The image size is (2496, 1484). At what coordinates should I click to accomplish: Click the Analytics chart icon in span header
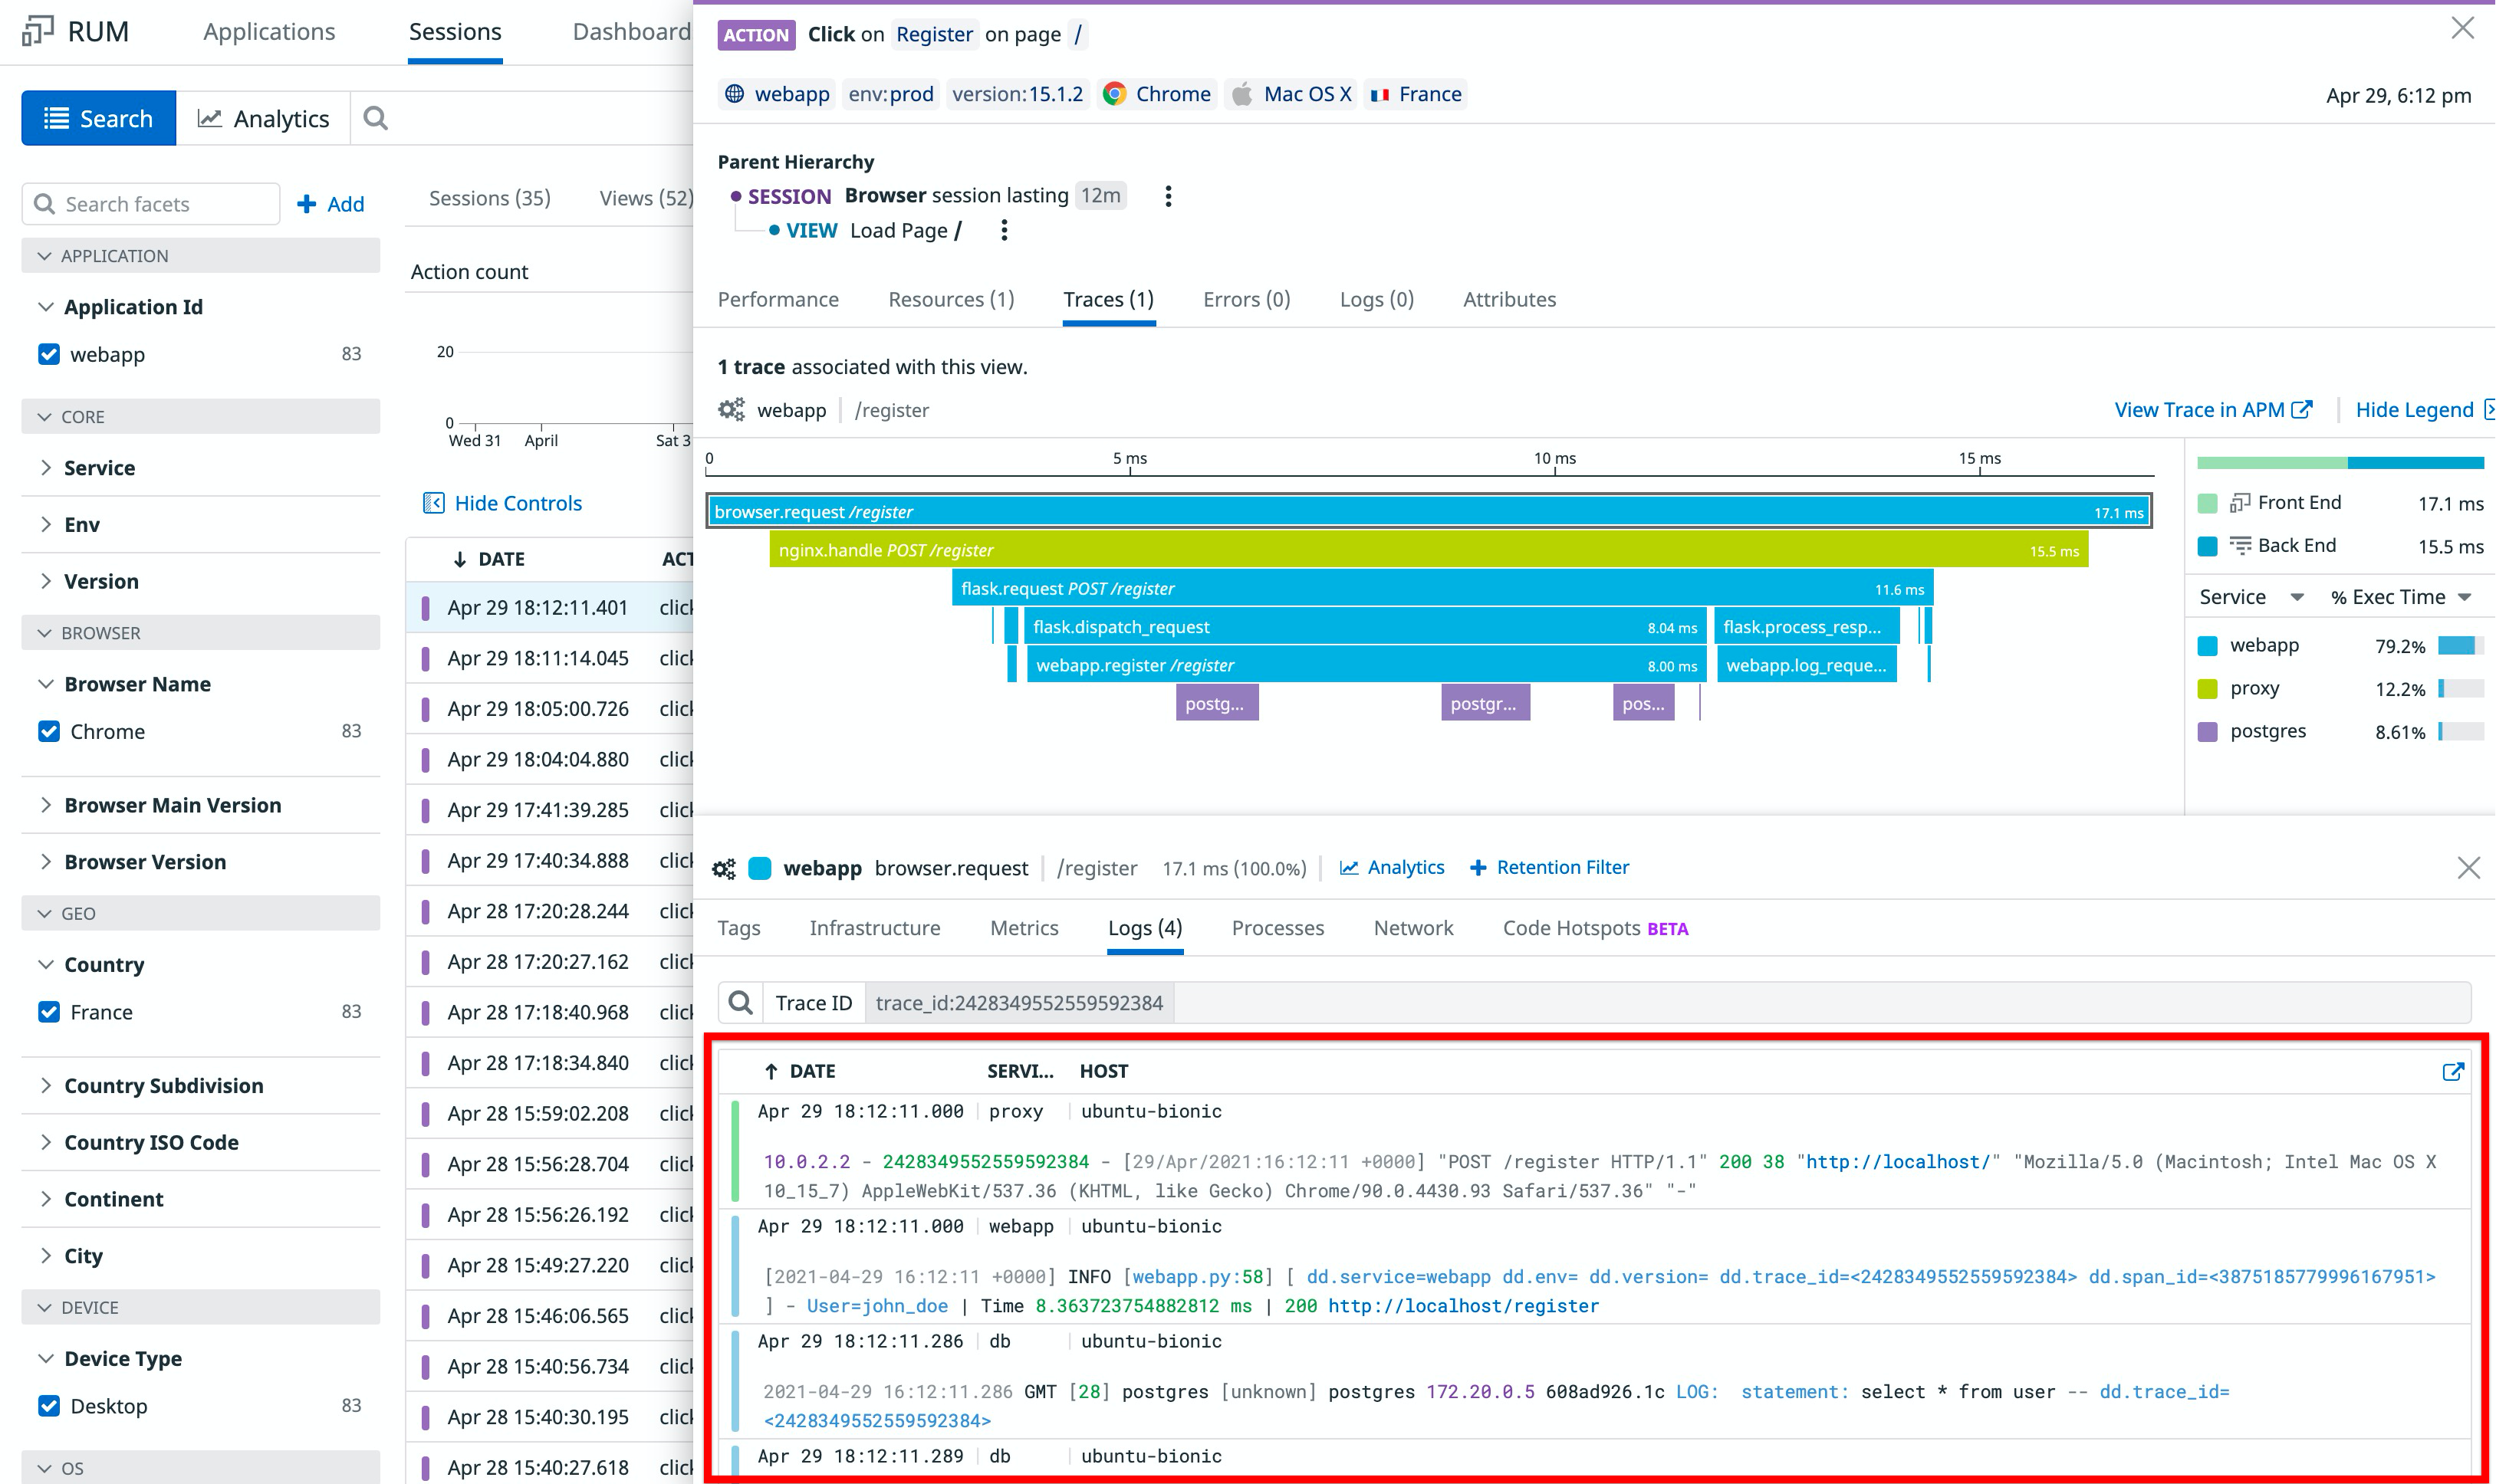(x=1349, y=868)
